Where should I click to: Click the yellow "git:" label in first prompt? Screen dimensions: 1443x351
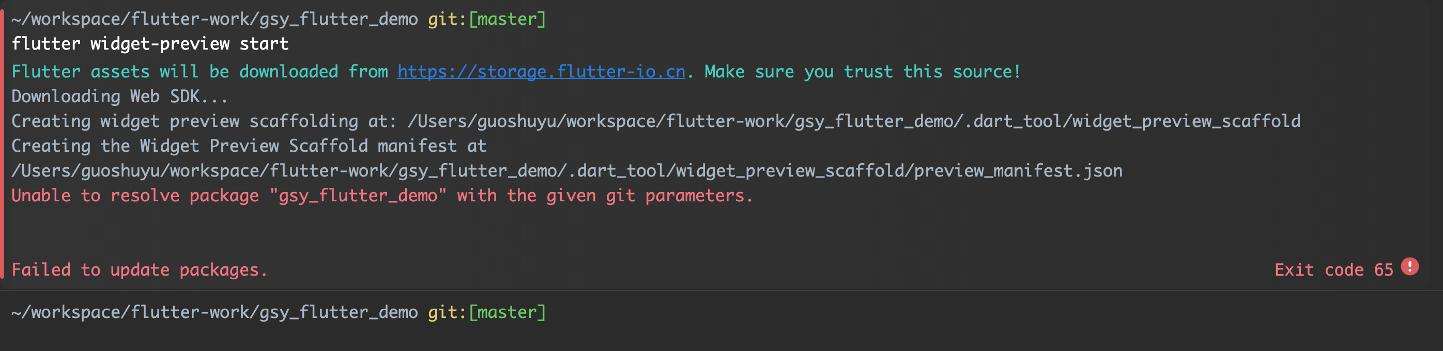[447, 19]
